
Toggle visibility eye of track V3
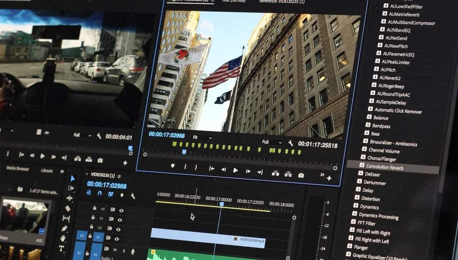tap(120, 220)
